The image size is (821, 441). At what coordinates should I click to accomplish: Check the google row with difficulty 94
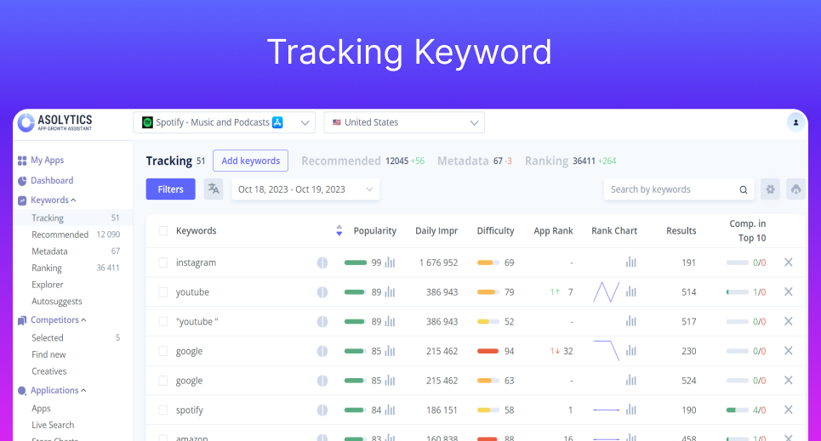coord(163,351)
